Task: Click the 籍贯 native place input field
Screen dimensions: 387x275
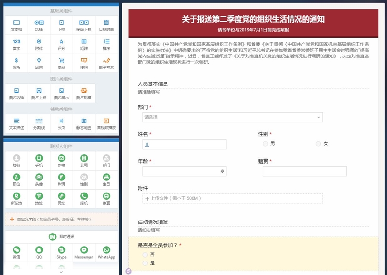Action: tap(304, 171)
